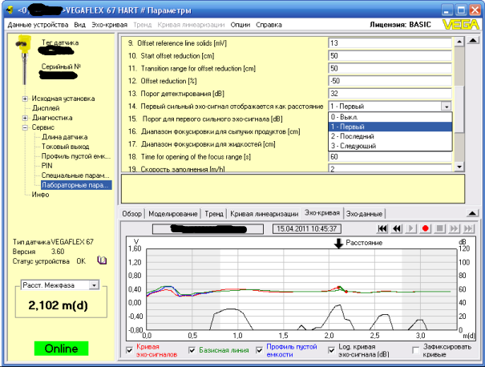The image size is (485, 367).
Task: Open the Опции menu
Action: [240, 25]
